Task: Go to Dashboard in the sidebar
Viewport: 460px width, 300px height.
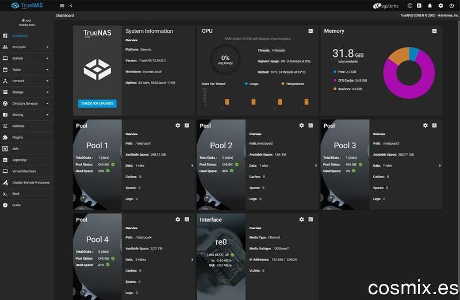Action: (x=27, y=36)
